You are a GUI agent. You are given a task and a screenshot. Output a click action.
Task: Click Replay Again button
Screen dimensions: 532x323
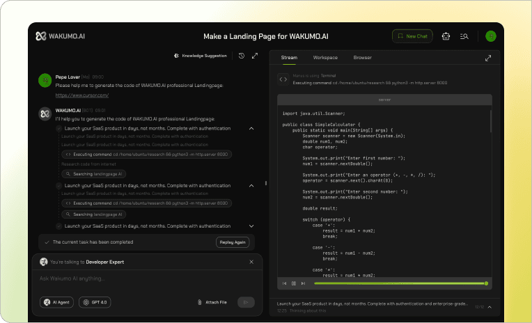233,242
